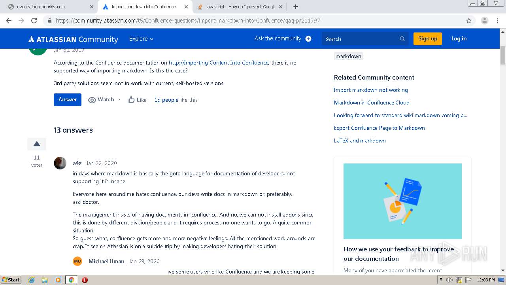Focus the community Search field

[x=365, y=39]
